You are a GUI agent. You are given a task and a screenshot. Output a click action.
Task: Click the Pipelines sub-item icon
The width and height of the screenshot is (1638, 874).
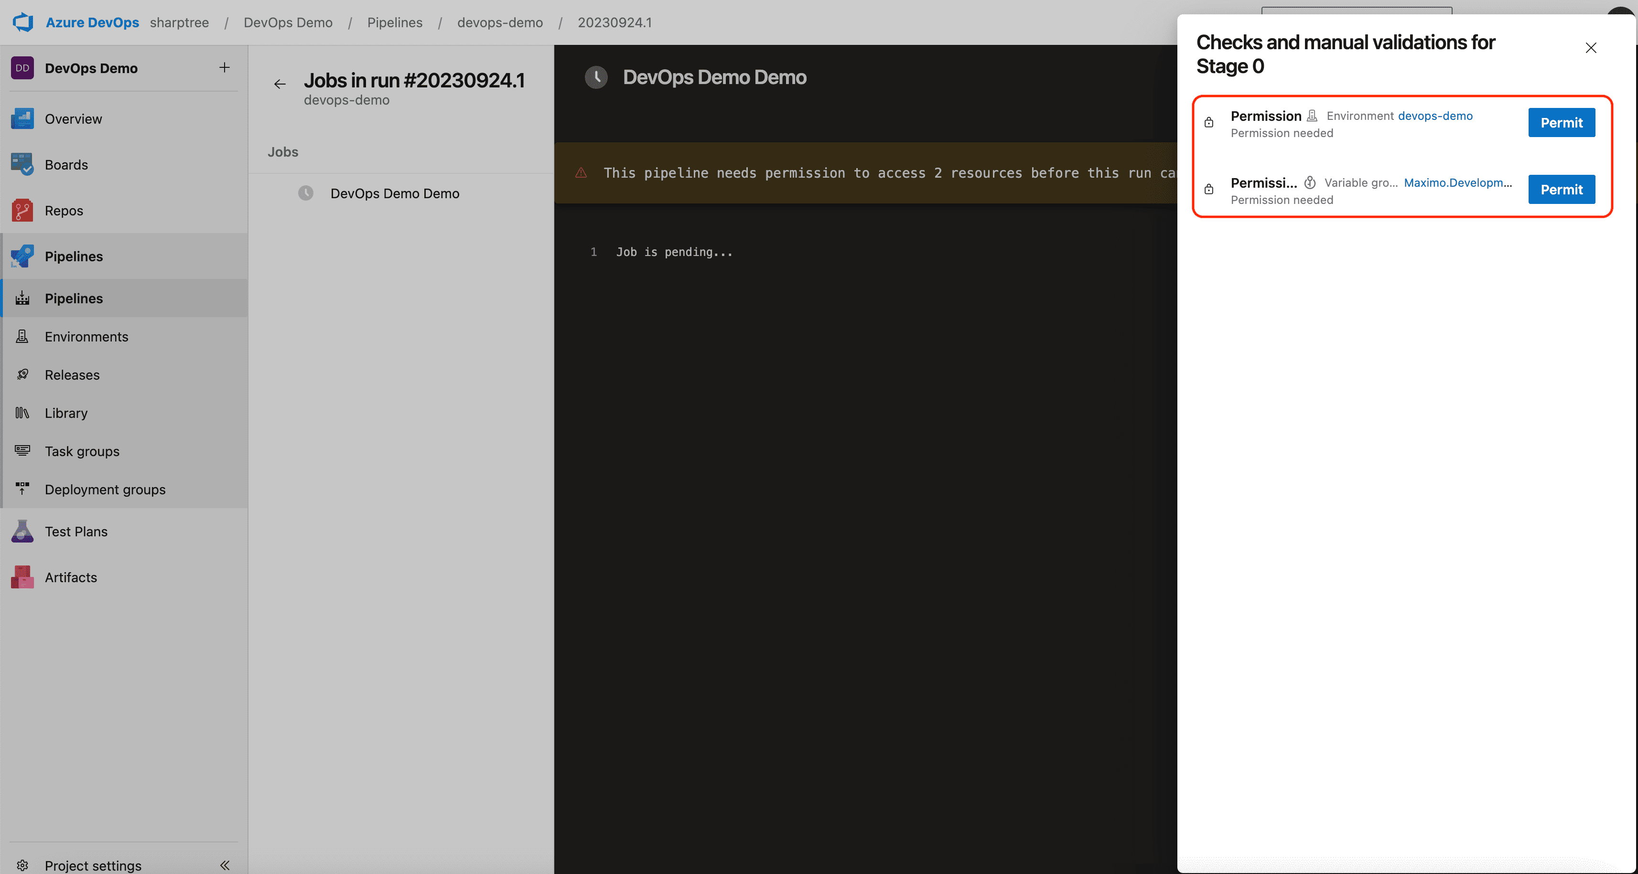tap(22, 298)
